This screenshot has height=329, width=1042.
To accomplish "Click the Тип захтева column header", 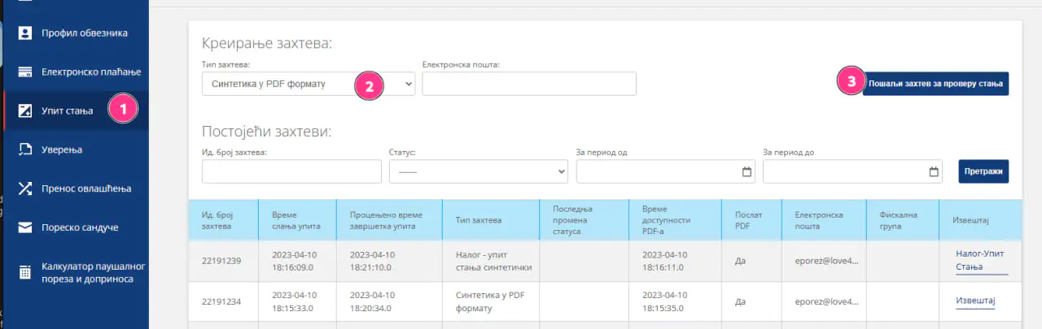I will click(478, 219).
